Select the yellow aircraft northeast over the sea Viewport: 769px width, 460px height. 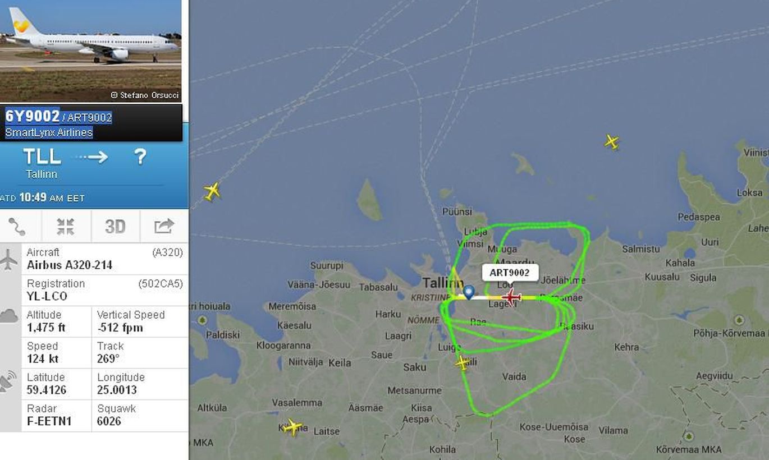click(612, 142)
